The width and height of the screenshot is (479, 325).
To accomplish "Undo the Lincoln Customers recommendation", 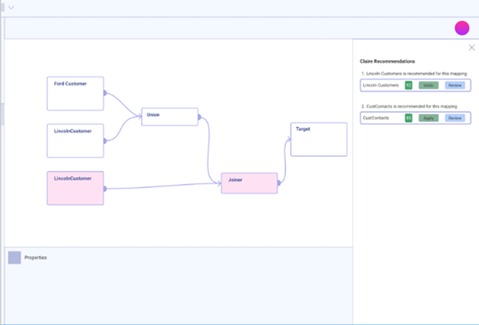I will 428,86.
